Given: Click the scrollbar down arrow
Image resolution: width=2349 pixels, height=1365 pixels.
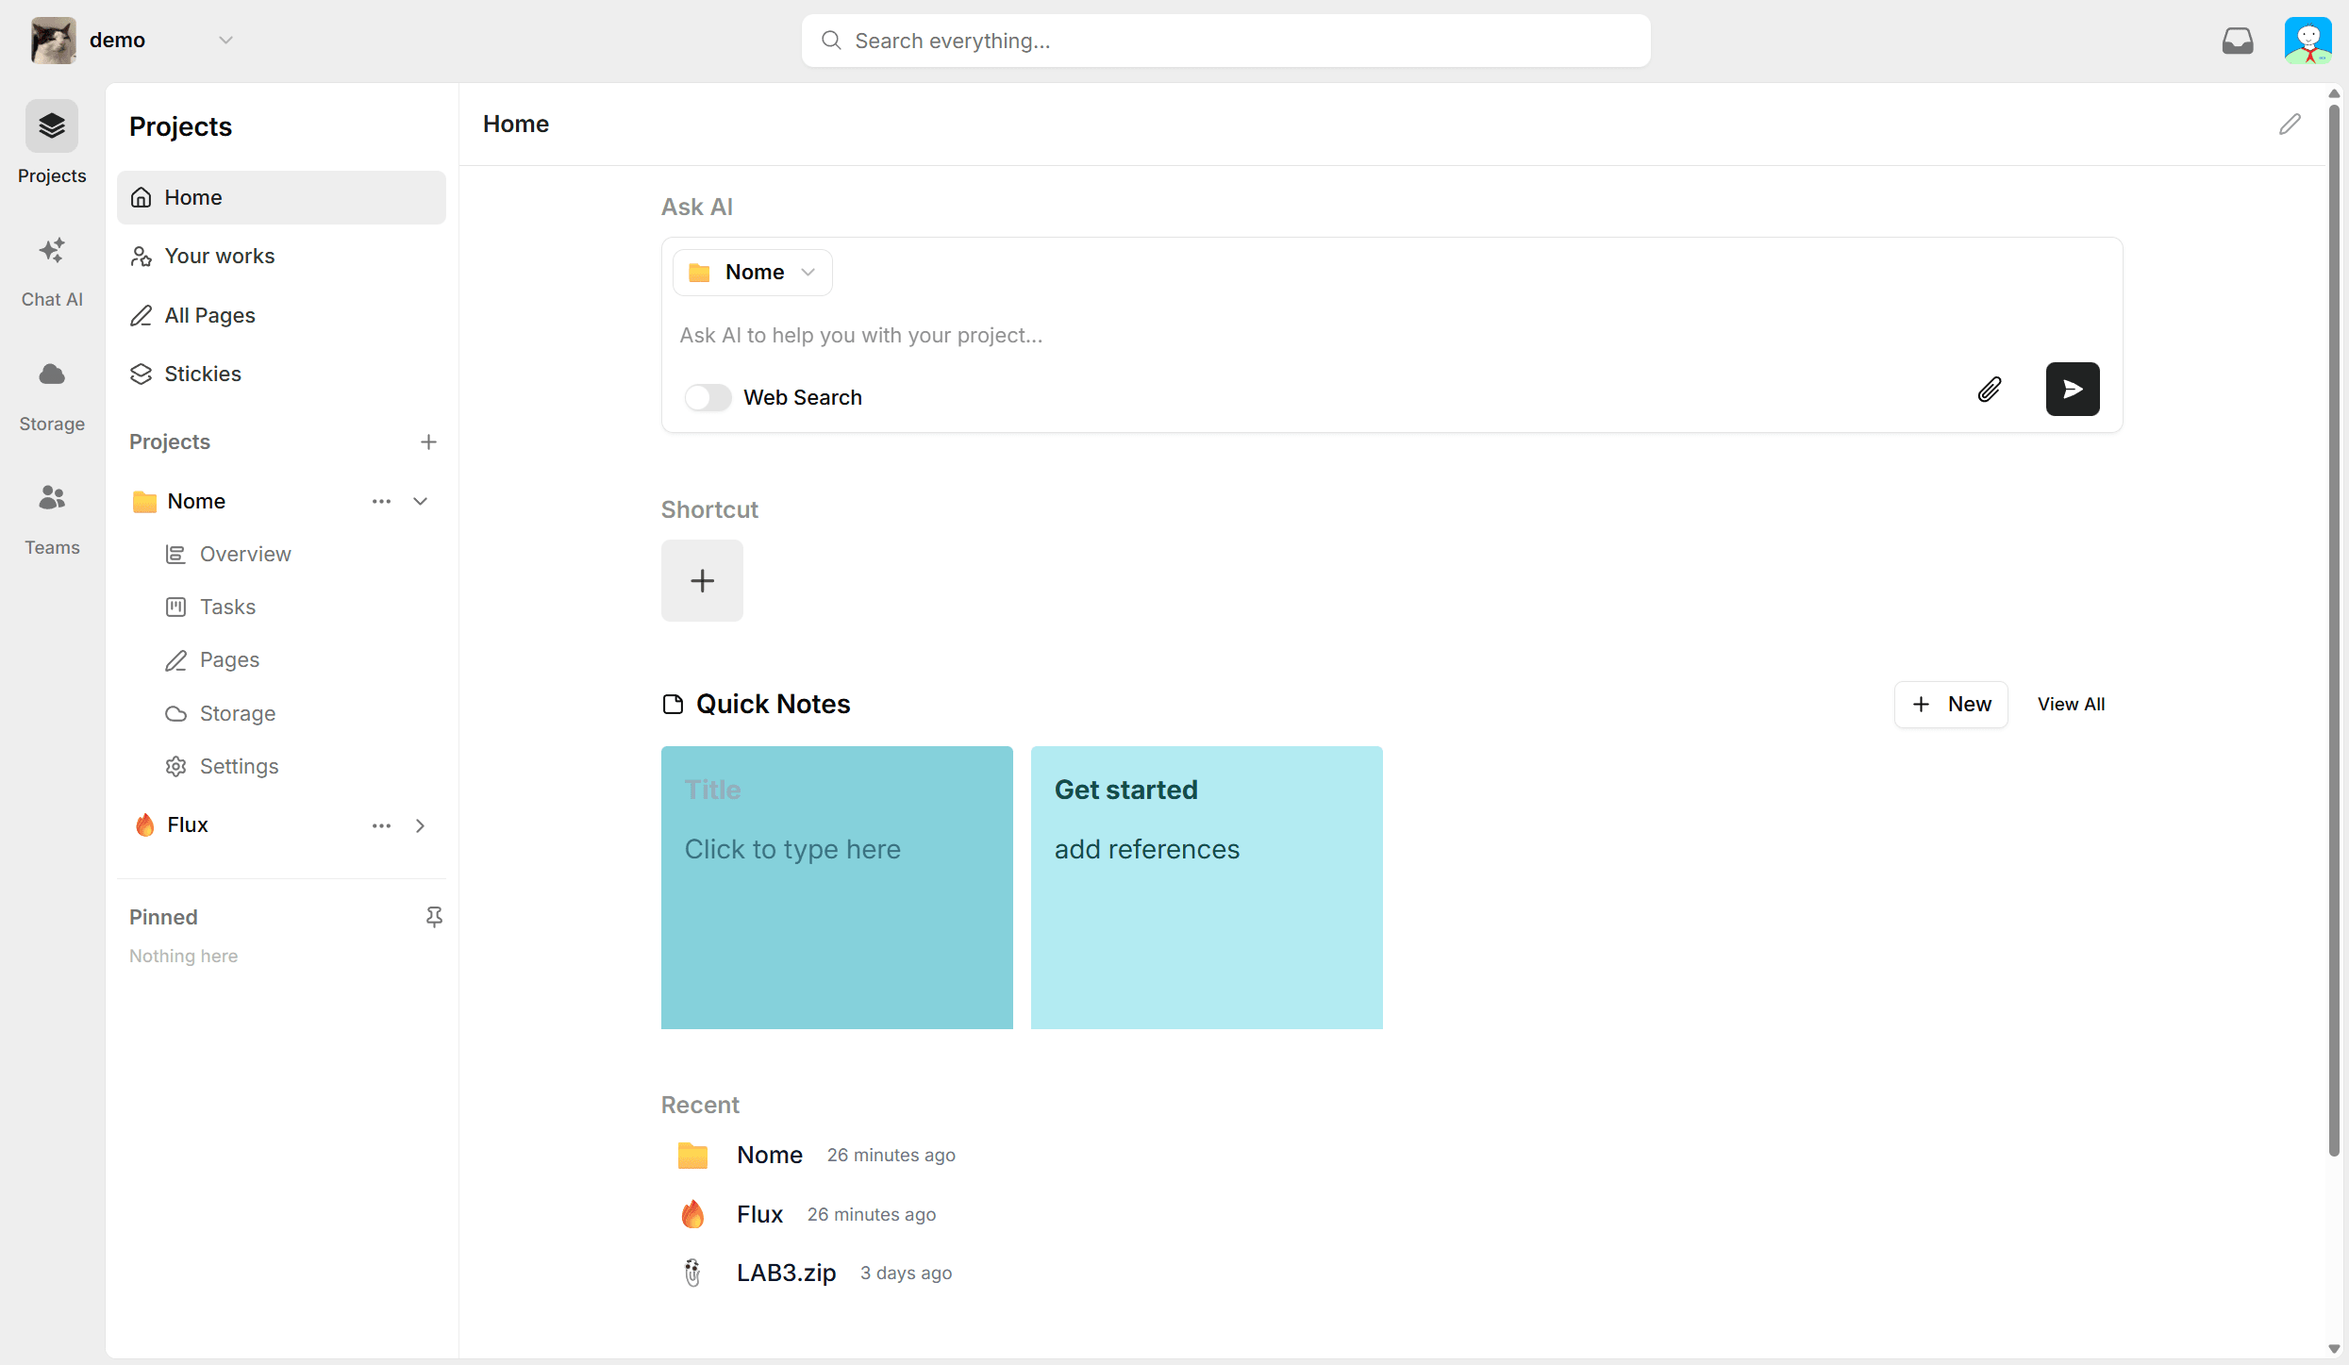Looking at the screenshot, I should click(x=2334, y=1349).
